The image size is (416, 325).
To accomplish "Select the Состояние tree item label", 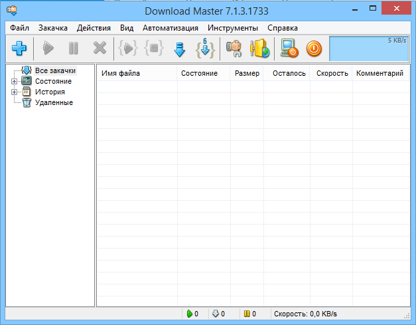I will (53, 81).
